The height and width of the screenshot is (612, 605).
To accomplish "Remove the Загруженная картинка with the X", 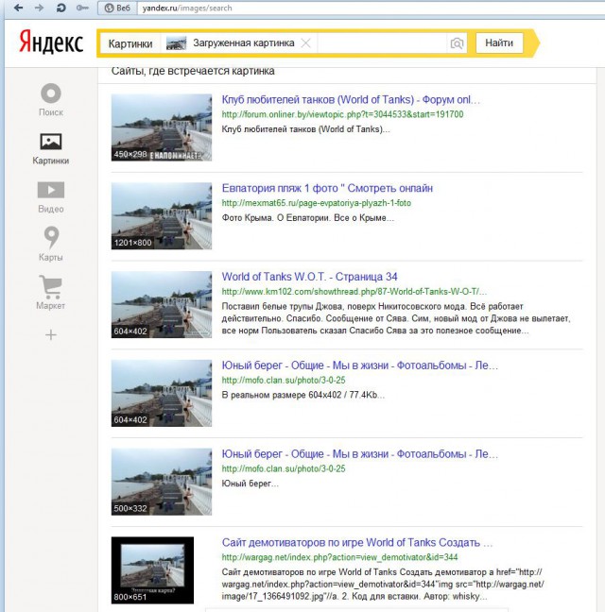I will click(306, 42).
